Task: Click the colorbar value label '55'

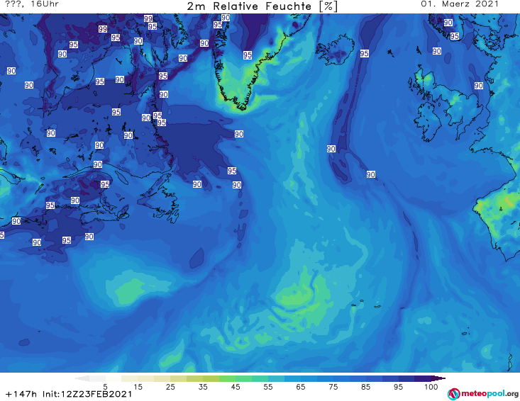Action: click(x=268, y=387)
